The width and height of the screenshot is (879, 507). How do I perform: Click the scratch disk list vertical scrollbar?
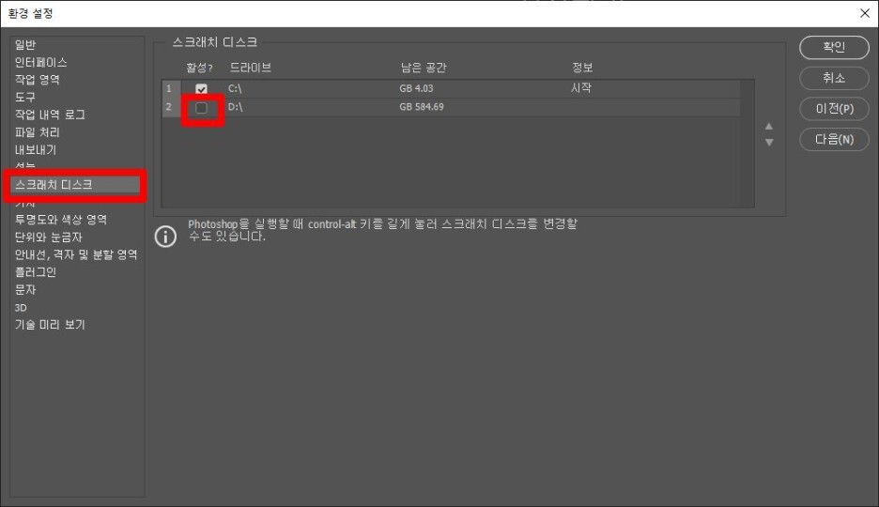tap(747, 144)
